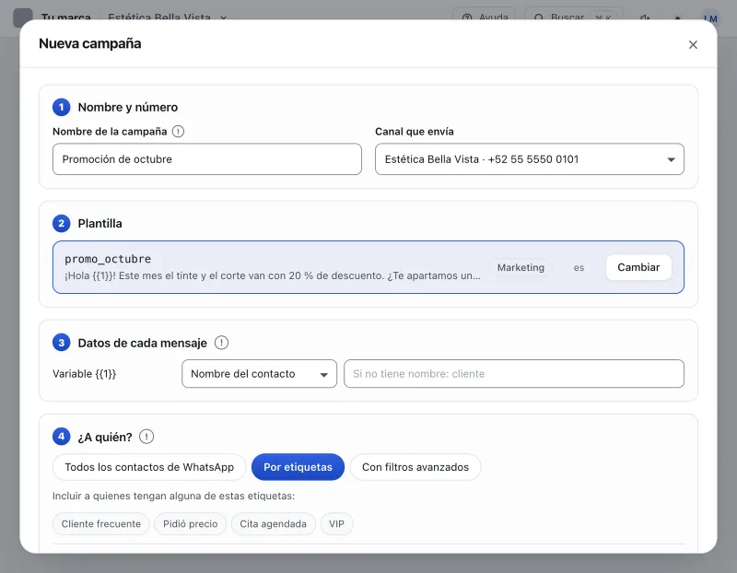Viewport: 737px width, 573px height.
Task: Click the Marketing category badge
Action: [x=521, y=267]
